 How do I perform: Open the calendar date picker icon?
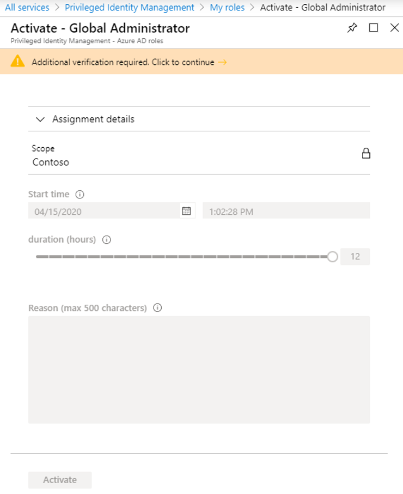tap(187, 211)
